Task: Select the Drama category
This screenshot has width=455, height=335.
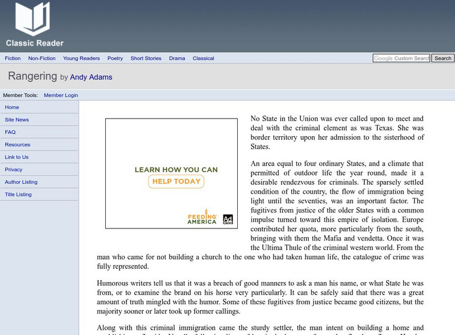Action: (177, 58)
